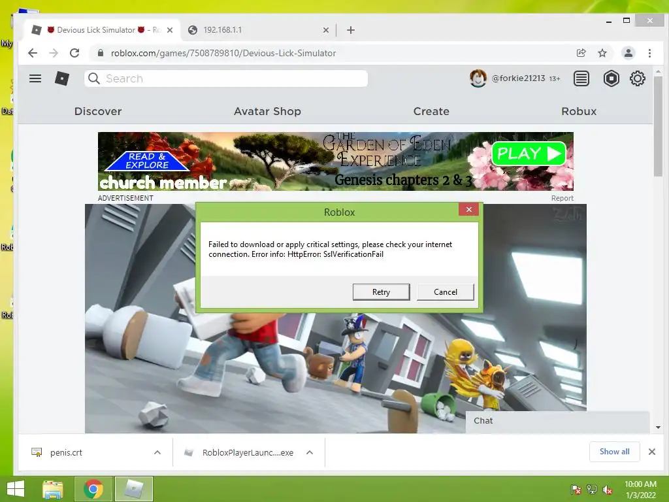Retry the Roblox settings download
Screen dimensions: 669x502
[x=381, y=292]
